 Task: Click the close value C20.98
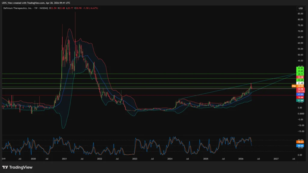click(78, 8)
